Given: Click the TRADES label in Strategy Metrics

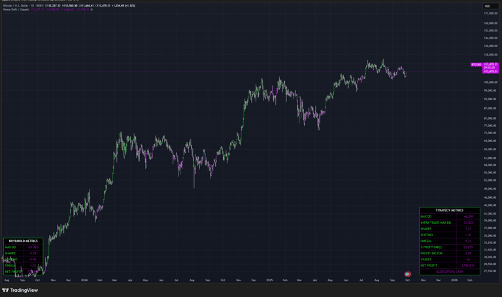Looking at the screenshot, I should point(426,259).
